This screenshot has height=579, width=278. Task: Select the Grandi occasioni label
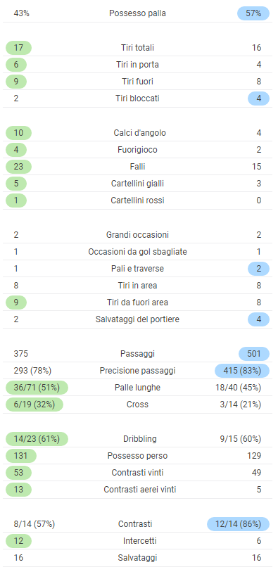click(137, 235)
